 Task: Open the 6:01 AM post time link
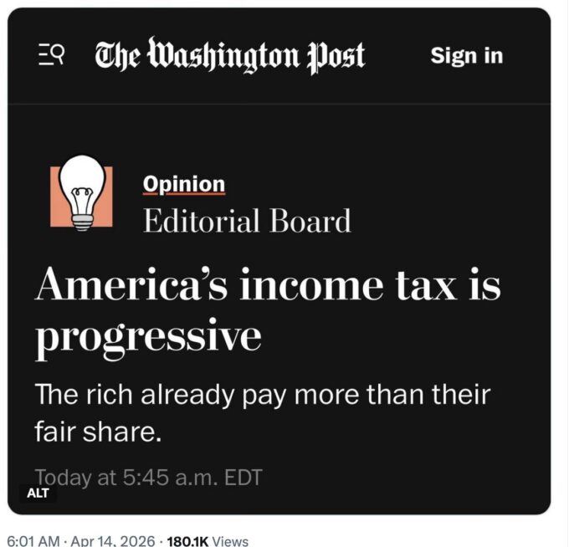33,540
